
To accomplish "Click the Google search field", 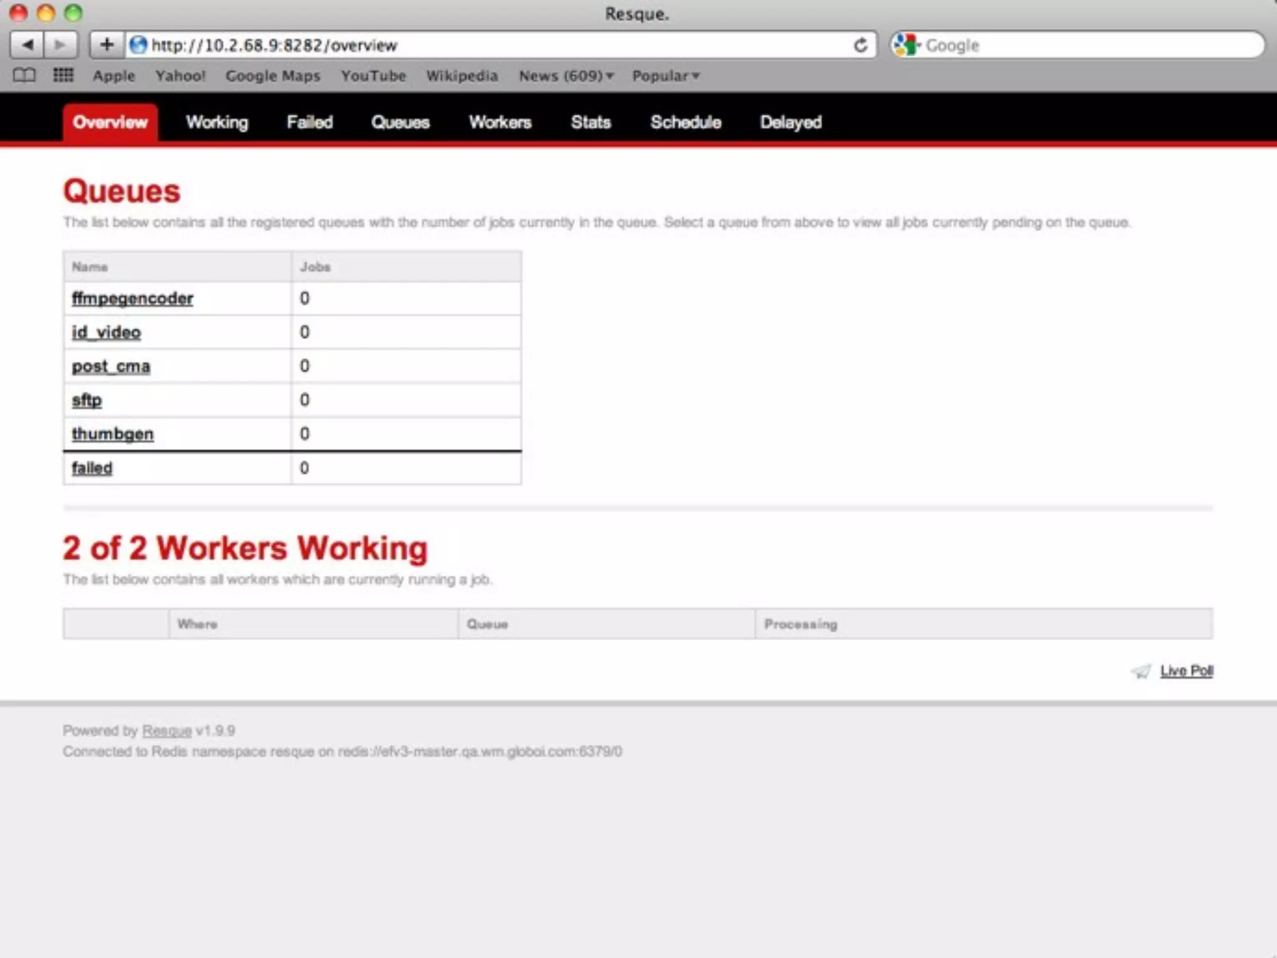I will pyautogui.click(x=1085, y=45).
